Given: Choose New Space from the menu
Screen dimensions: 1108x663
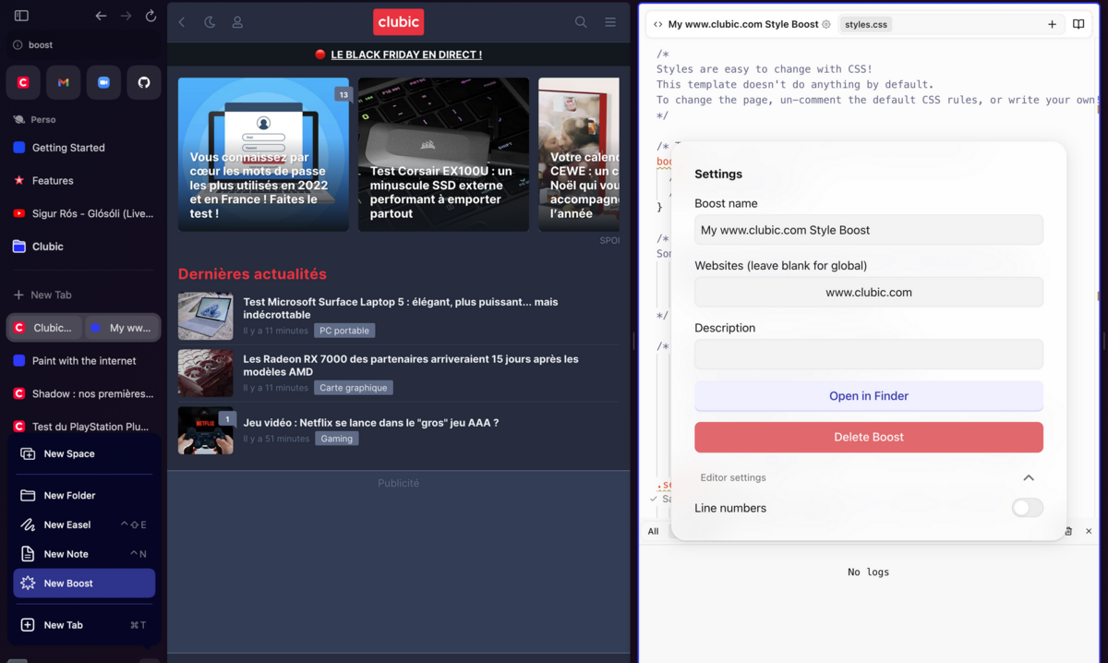Looking at the screenshot, I should pyautogui.click(x=84, y=454).
